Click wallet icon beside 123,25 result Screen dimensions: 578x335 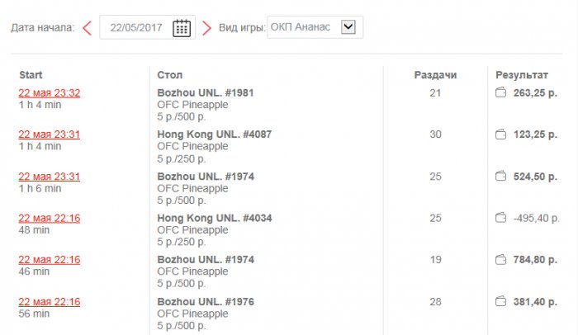tap(500, 134)
